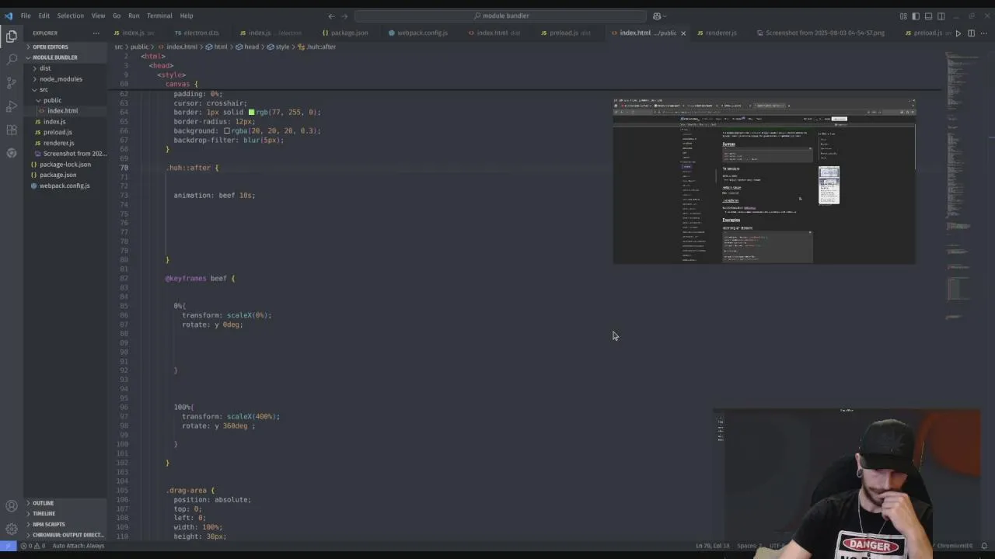This screenshot has height=559, width=995.
Task: Switch to the renderer.js tab
Action: point(717,33)
